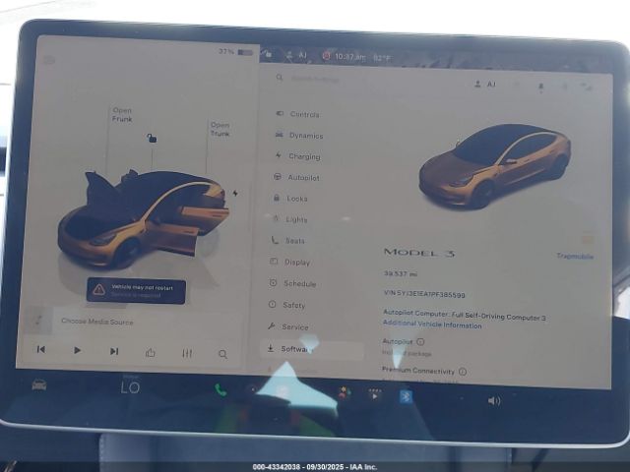The width and height of the screenshot is (630, 472).
Task: Open the Additional Vehicle Information link
Action: tap(431, 324)
